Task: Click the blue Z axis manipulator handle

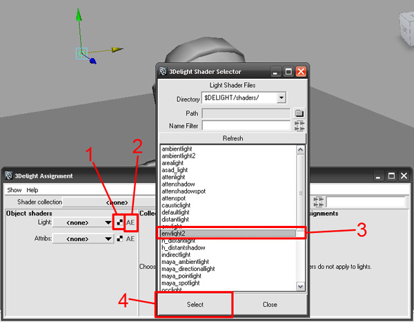Action: tap(93, 61)
